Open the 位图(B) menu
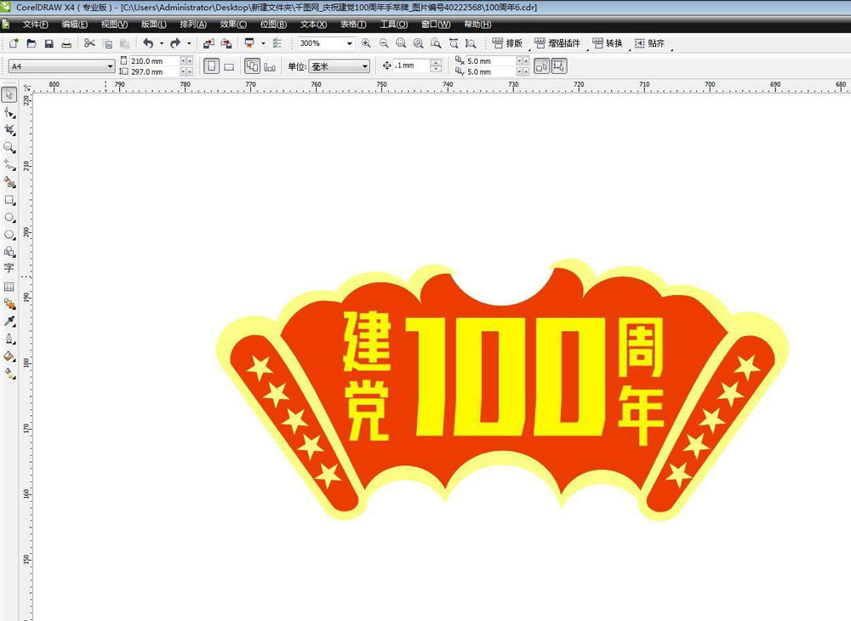851x621 pixels. click(273, 25)
